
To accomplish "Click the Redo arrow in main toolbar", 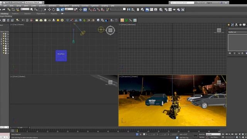I will click(4, 10).
